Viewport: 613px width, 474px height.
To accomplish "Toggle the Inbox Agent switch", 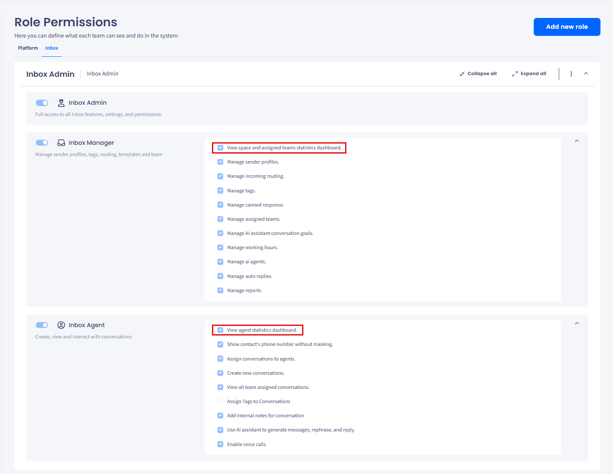I will point(42,325).
